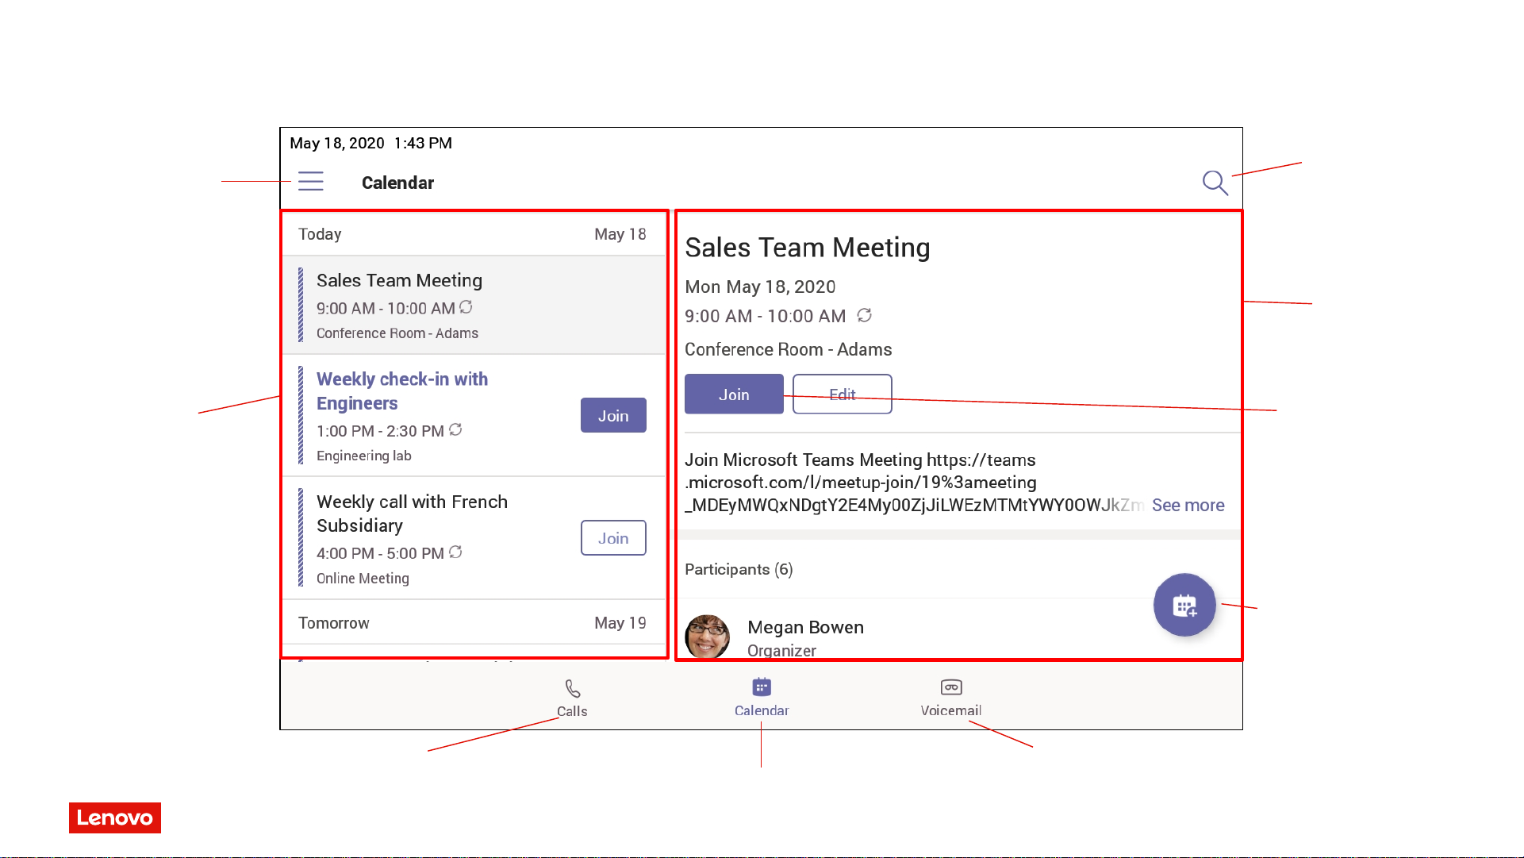Viewport: 1524px width, 858px height.
Task: Click the Tomorrow May 19 header
Action: 474,623
